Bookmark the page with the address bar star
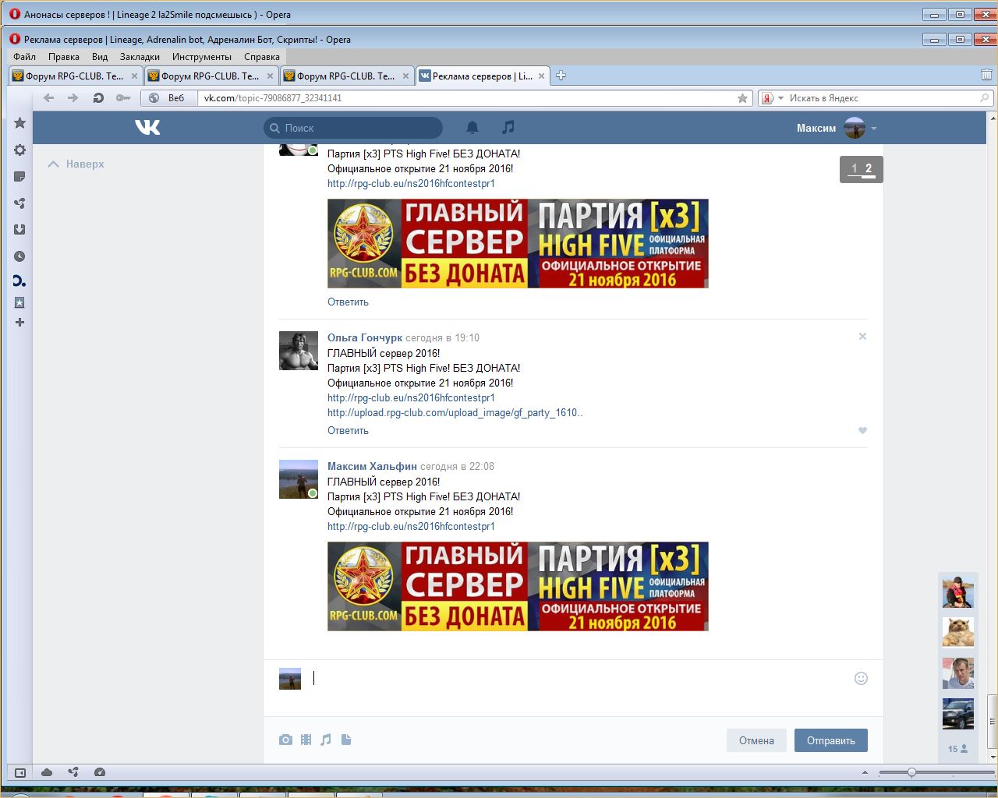The height and width of the screenshot is (798, 998). coord(743,98)
